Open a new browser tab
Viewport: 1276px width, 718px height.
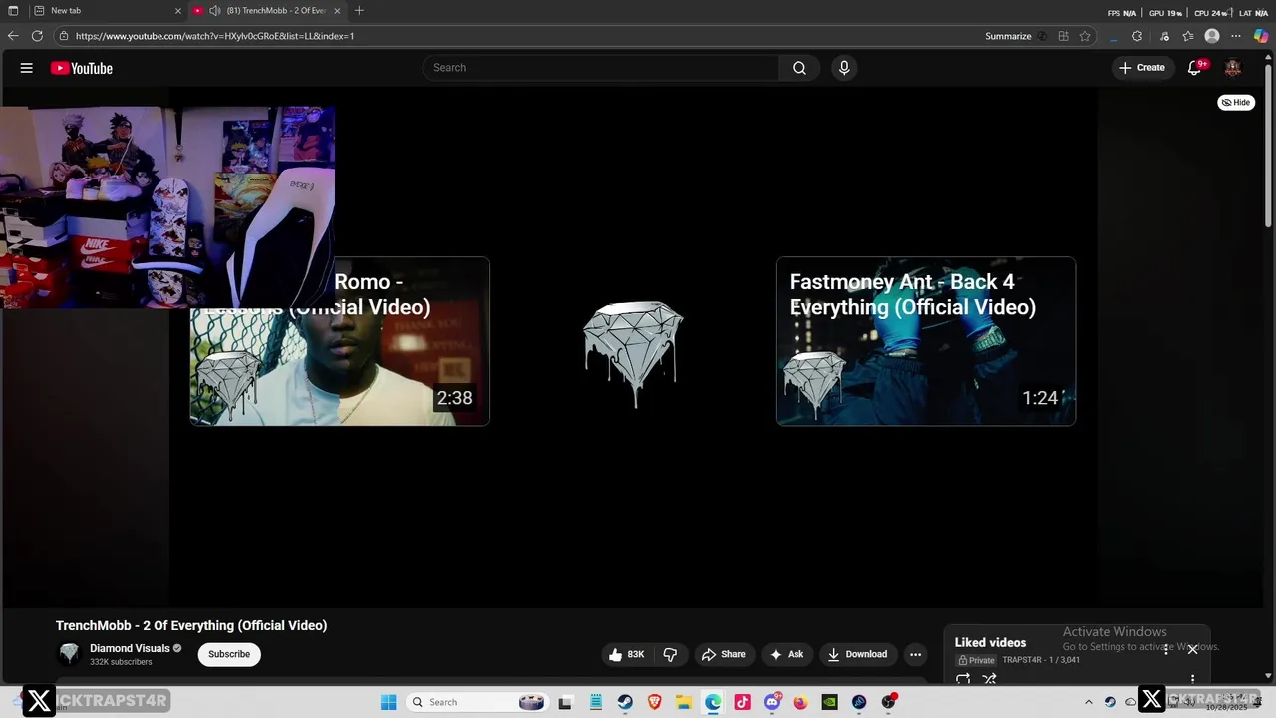359,11
